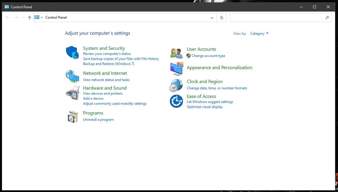Click the Ease of Access icon
The image size is (338, 192).
pyautogui.click(x=176, y=101)
